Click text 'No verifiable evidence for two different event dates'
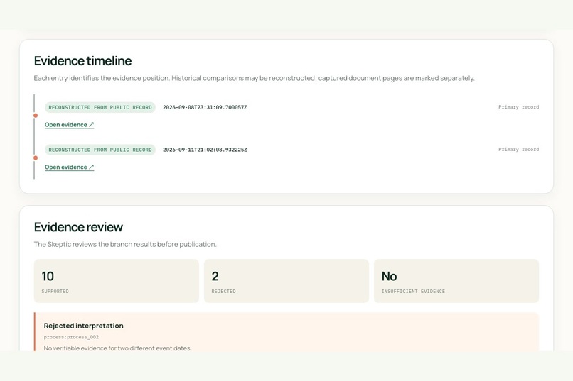573x381 pixels. click(117, 348)
